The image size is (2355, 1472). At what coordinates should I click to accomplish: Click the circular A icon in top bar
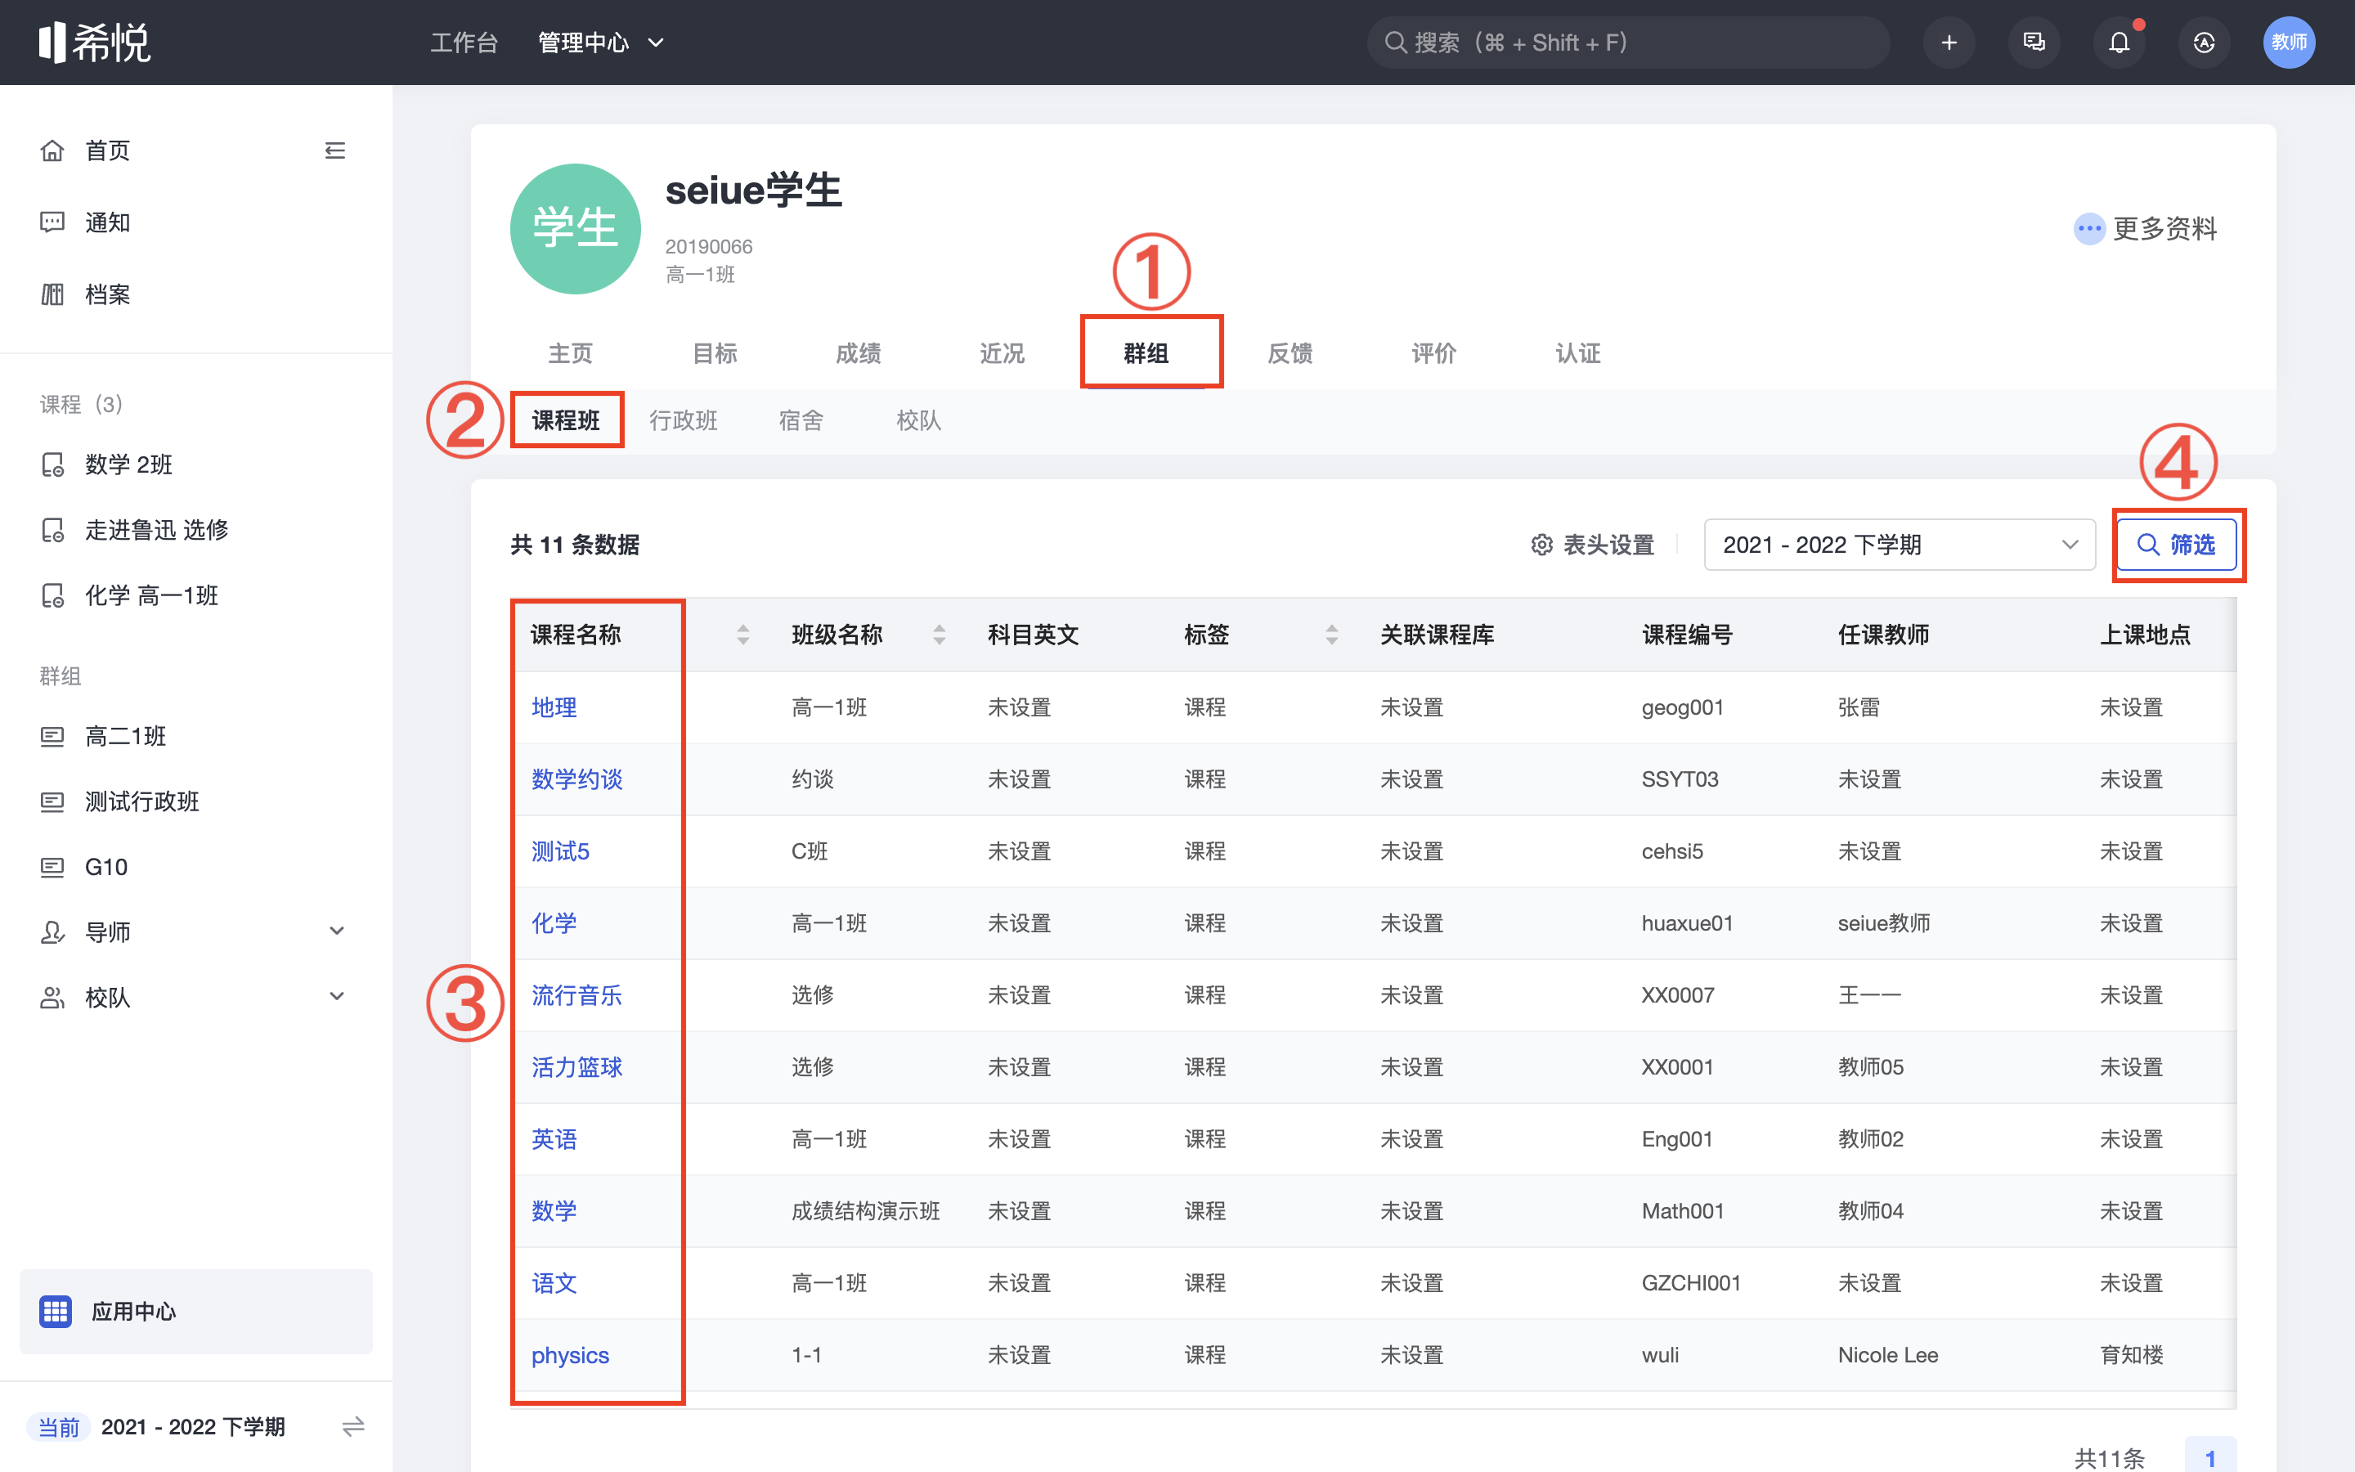coord(2205,43)
